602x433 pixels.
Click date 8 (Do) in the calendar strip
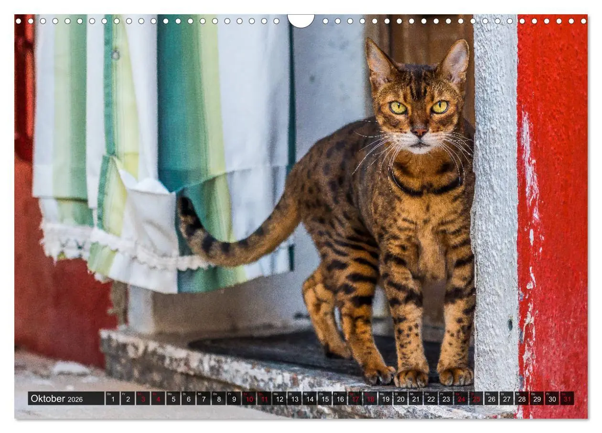[218, 399]
